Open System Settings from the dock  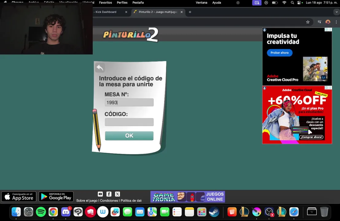[28, 212]
